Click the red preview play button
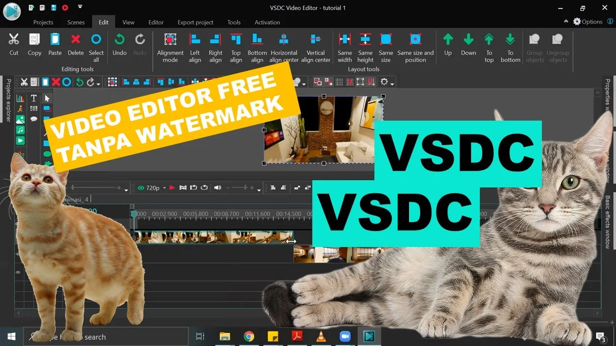Screen dimensions: 616x346 tap(172, 188)
